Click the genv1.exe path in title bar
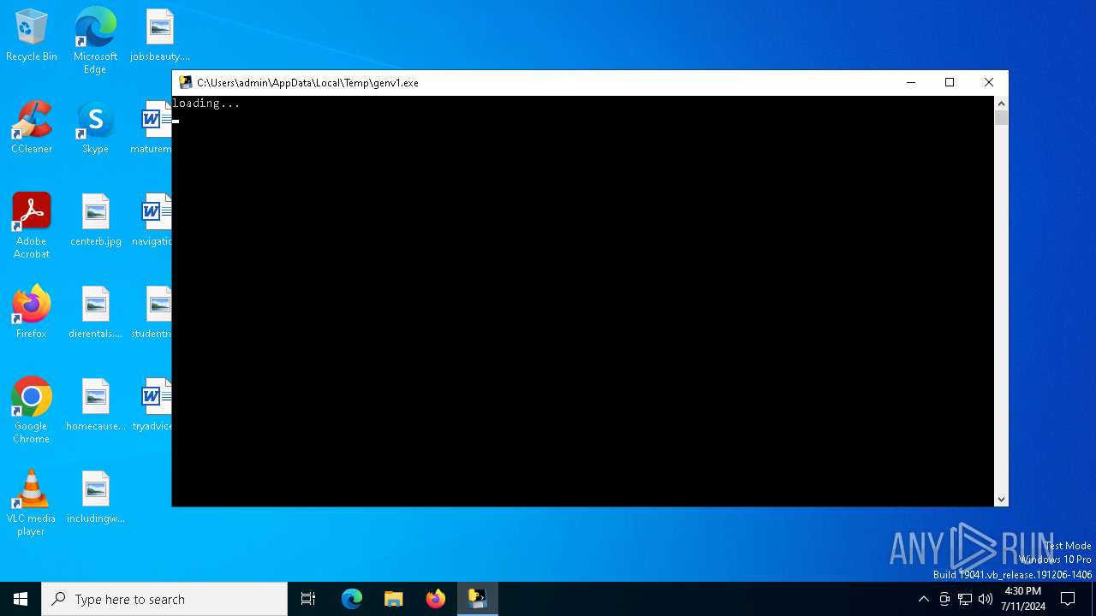 coord(307,83)
